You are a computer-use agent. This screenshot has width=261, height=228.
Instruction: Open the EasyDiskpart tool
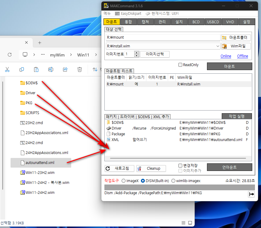pos(128,14)
